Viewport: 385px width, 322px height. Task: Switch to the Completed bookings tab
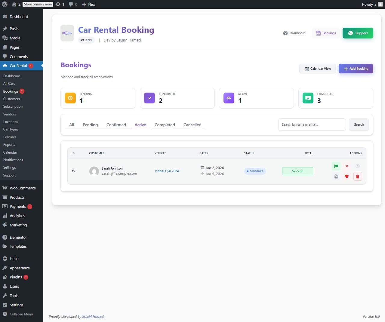165,125
